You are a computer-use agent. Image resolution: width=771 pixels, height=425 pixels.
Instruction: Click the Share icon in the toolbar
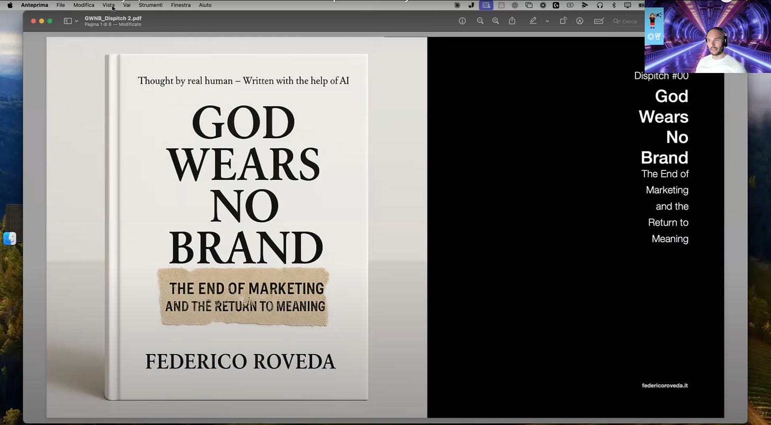pos(512,21)
